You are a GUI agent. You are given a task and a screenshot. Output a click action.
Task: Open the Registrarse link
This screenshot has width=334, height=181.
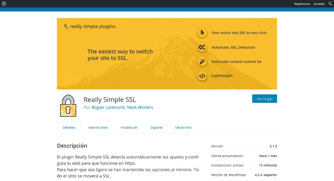coord(302,4)
